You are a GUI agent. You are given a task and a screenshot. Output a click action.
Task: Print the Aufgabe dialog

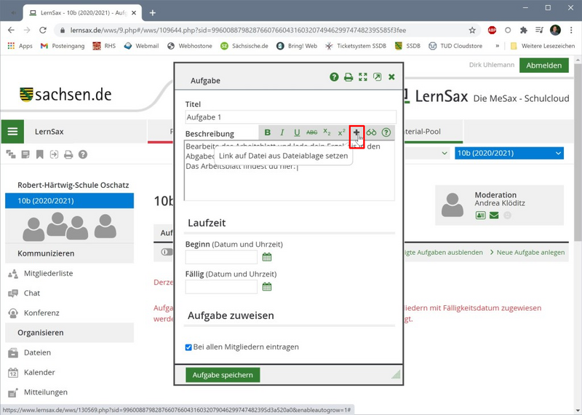tap(348, 77)
